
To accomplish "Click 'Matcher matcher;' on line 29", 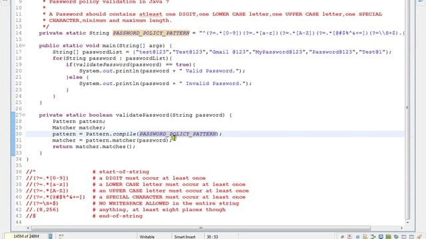I will click(79, 127).
